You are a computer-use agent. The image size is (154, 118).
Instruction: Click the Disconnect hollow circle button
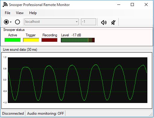tap(17, 22)
